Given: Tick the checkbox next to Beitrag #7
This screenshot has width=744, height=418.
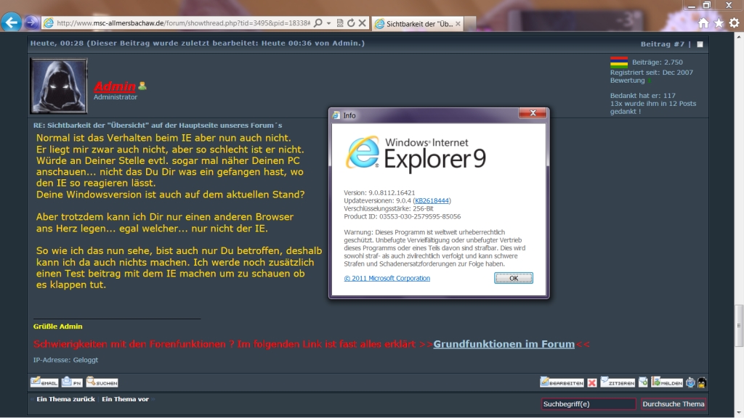Looking at the screenshot, I should [700, 44].
